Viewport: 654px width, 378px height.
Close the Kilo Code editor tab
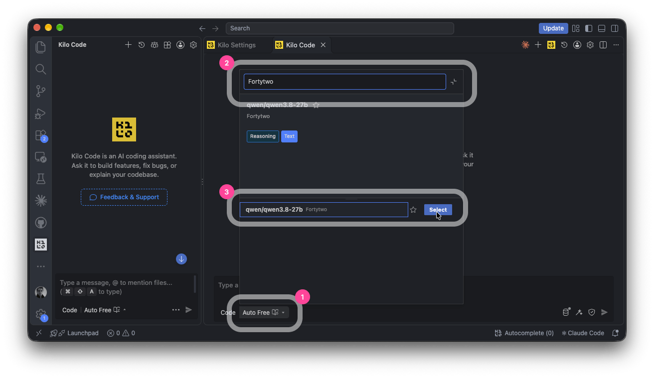pyautogui.click(x=323, y=45)
